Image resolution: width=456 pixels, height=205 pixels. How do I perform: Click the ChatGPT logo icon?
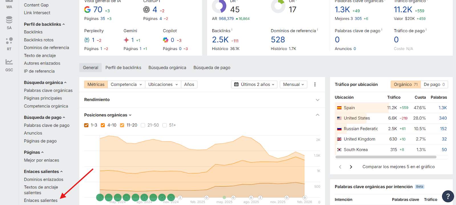[x=146, y=10]
